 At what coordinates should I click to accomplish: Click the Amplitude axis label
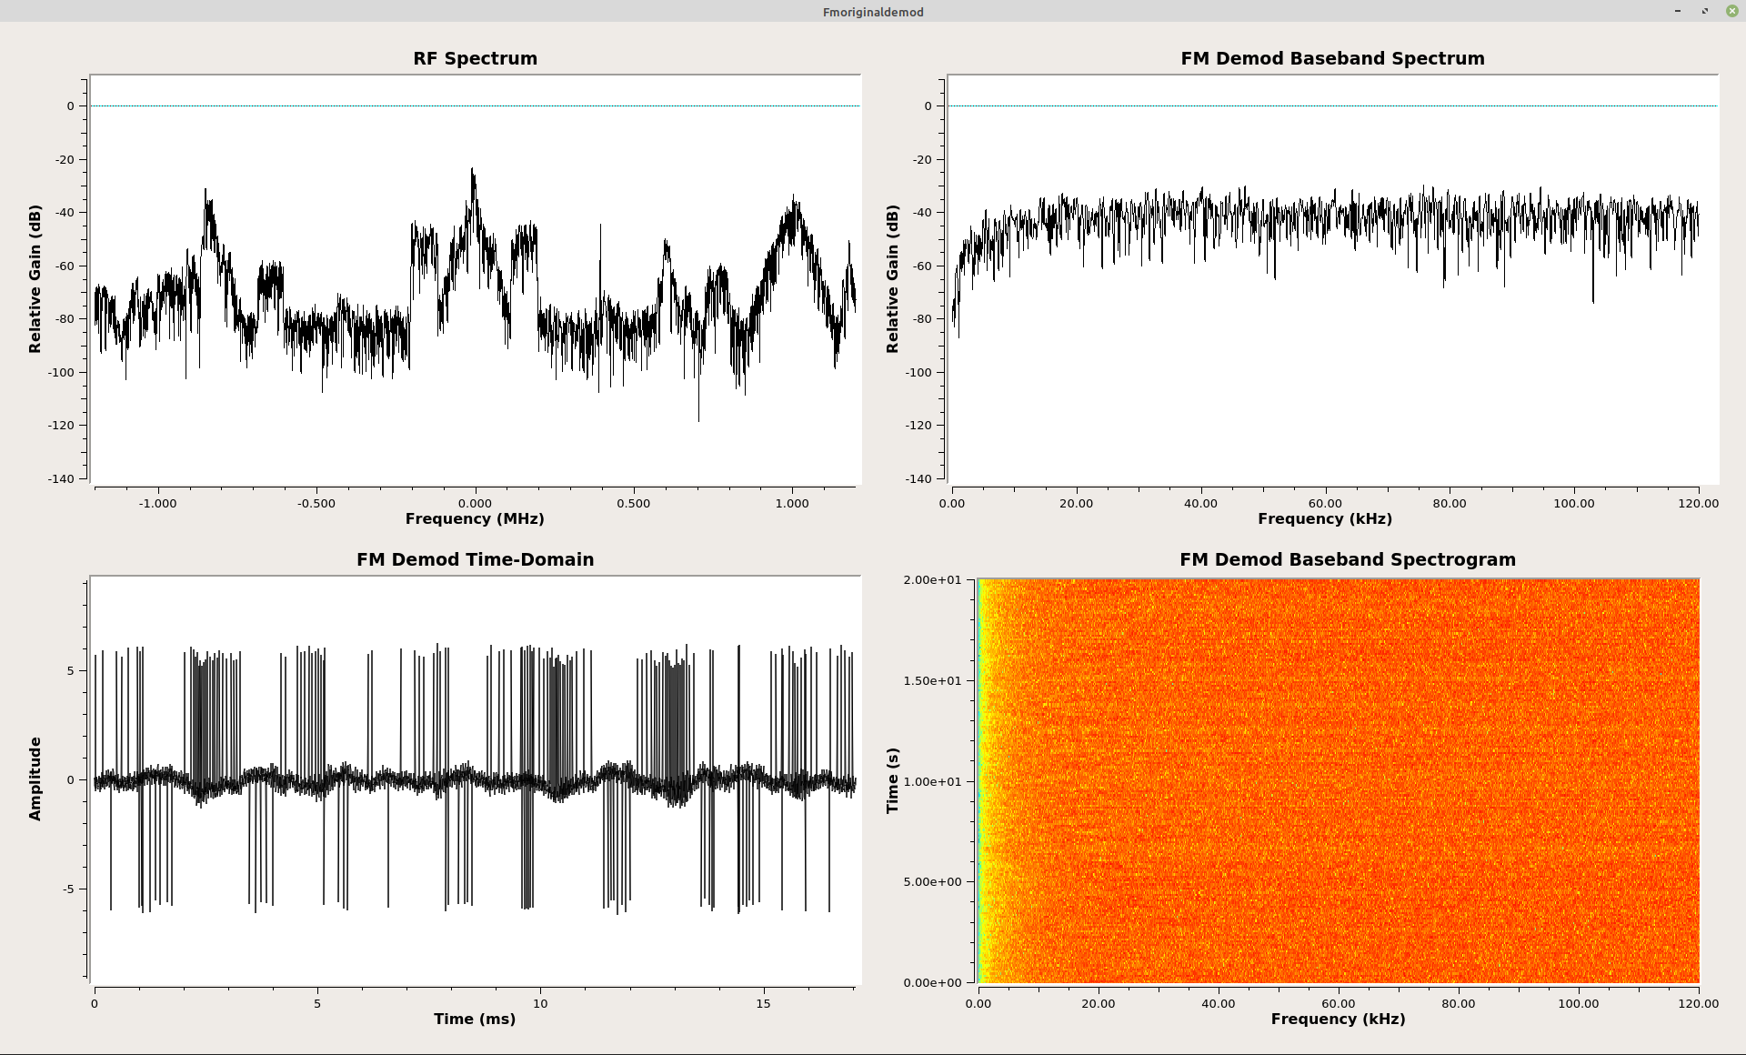35,779
